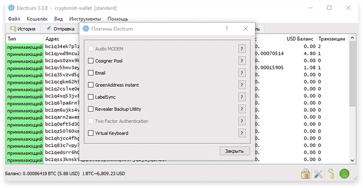Enable the Cosigner Pool checkbox

coord(91,61)
